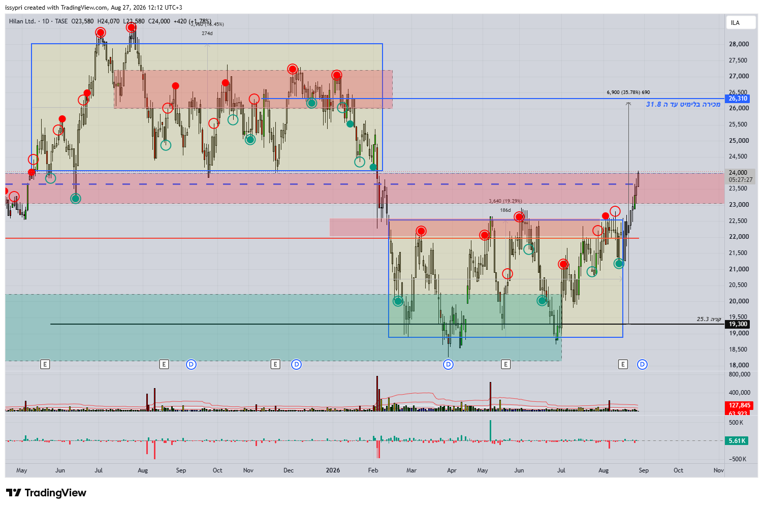
Task: Click the 20,000 tick on the price axis
Action: [739, 301]
